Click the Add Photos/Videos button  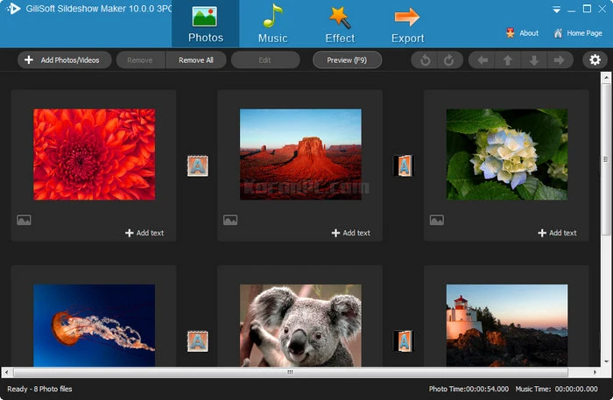coord(63,60)
